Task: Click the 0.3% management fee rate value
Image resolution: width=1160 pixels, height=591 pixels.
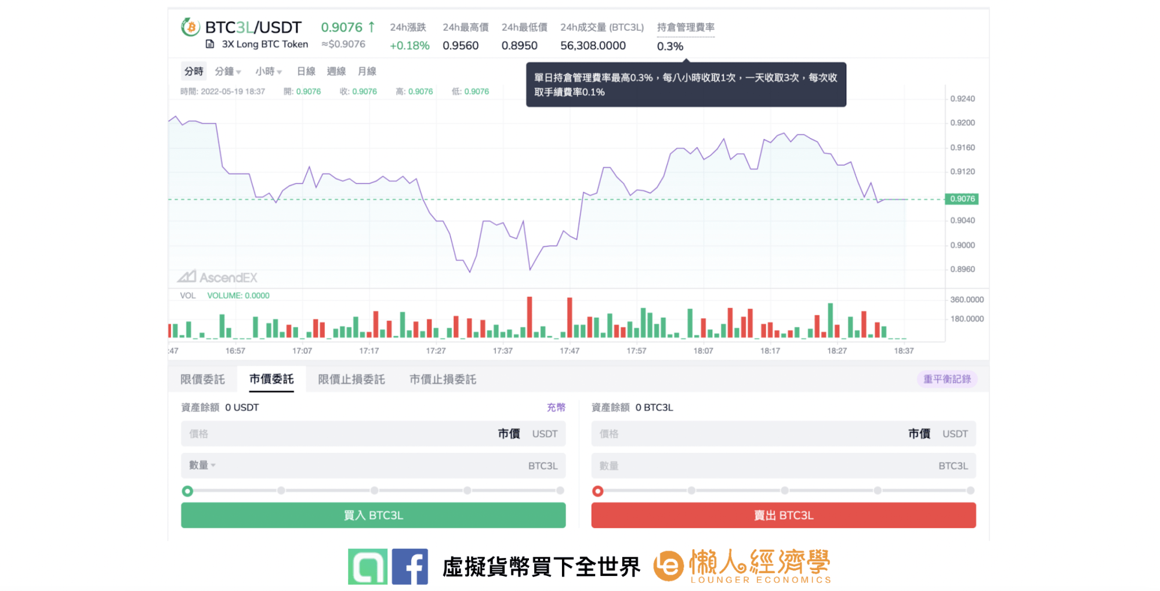Action: click(x=670, y=46)
